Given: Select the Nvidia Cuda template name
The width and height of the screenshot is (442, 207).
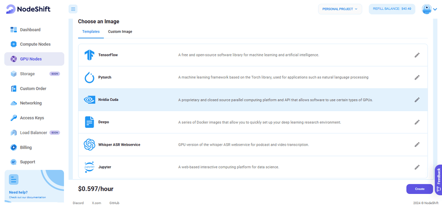Looking at the screenshot, I should pos(108,100).
